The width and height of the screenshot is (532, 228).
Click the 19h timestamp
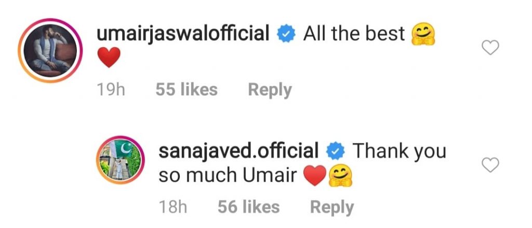pyautogui.click(x=111, y=90)
